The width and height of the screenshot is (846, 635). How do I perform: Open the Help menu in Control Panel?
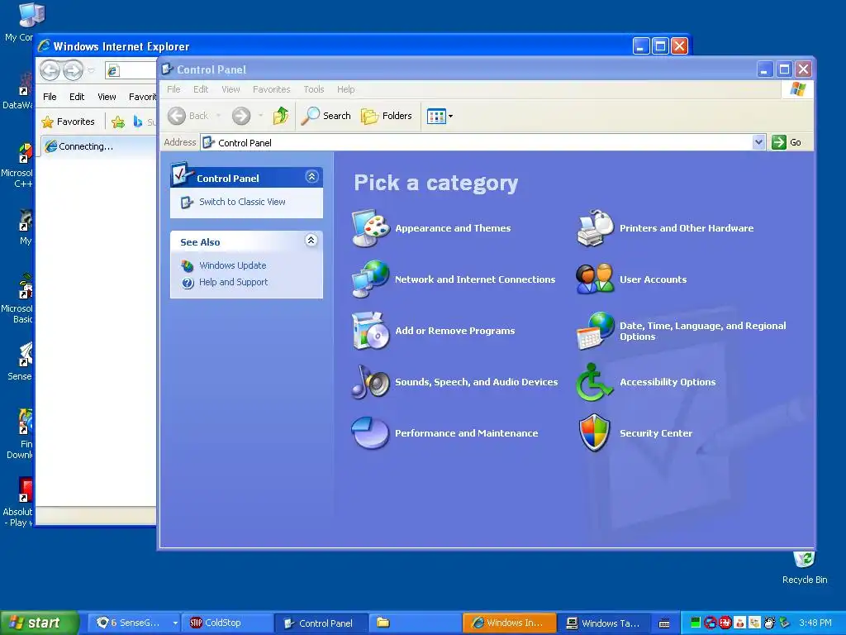(x=346, y=89)
